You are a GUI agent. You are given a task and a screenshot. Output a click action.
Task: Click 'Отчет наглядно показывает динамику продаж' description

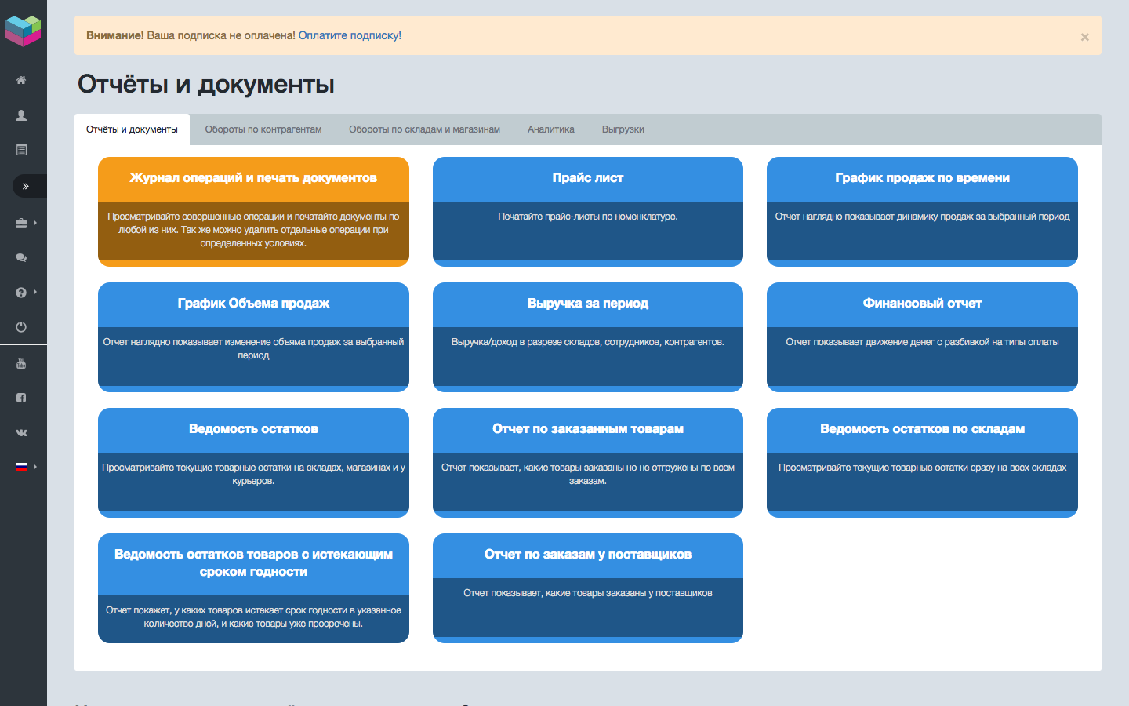(922, 217)
